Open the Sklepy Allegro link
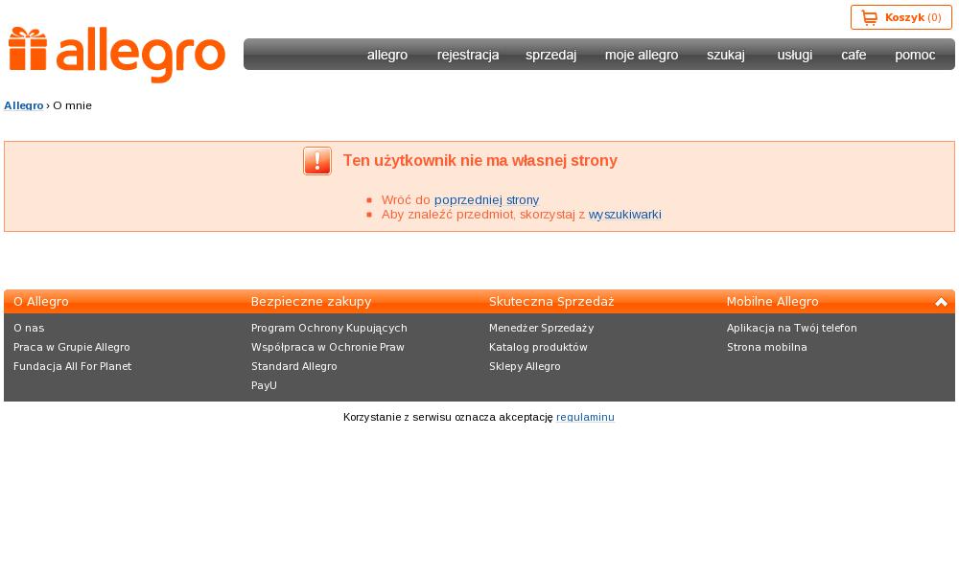959x575 pixels. coord(525,367)
